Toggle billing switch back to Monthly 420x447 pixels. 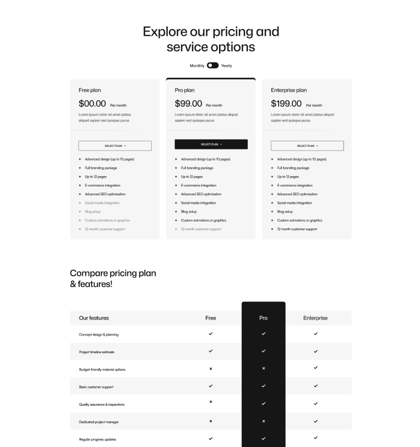tap(211, 66)
